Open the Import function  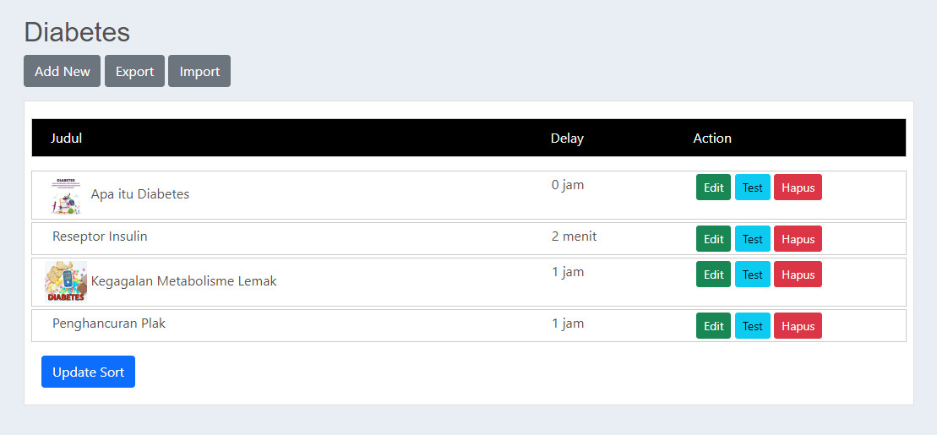click(x=199, y=71)
